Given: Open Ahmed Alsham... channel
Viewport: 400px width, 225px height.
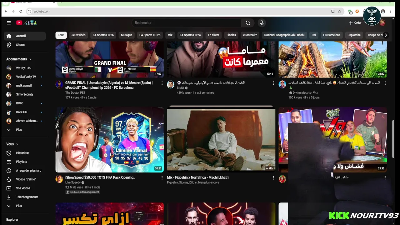Looking at the screenshot, I should tap(25, 121).
